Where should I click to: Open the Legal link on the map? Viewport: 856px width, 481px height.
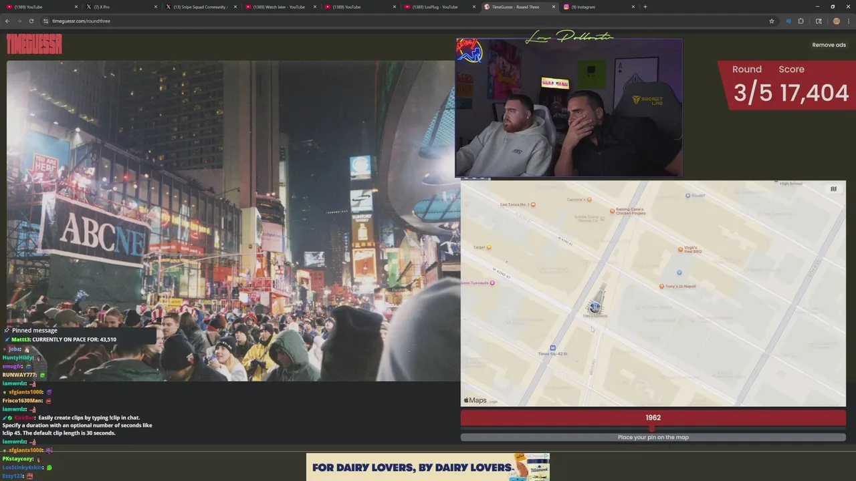click(x=494, y=402)
